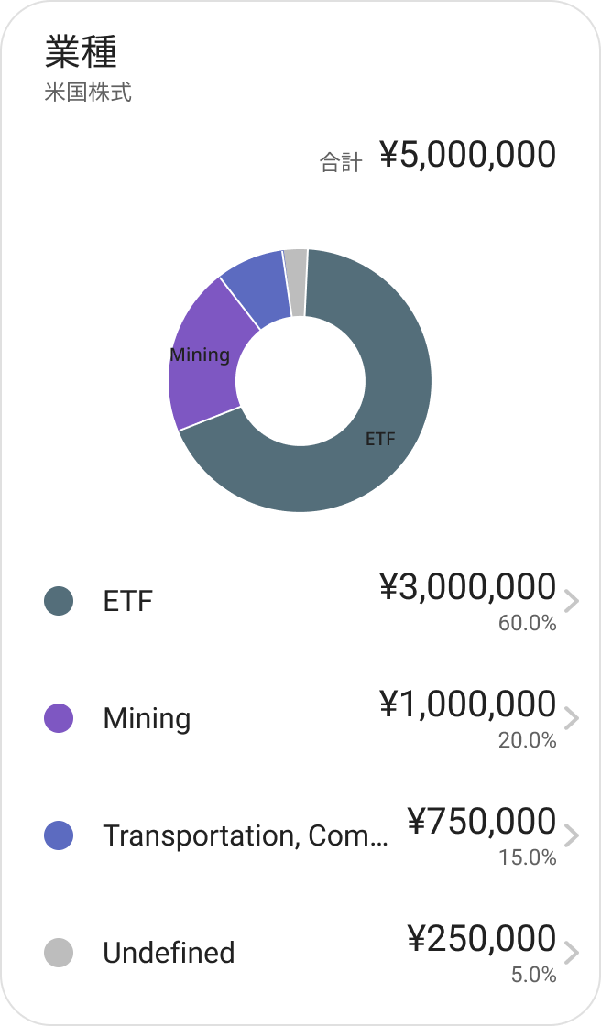Click the Mining purple color dot
The image size is (601, 1026).
click(59, 718)
